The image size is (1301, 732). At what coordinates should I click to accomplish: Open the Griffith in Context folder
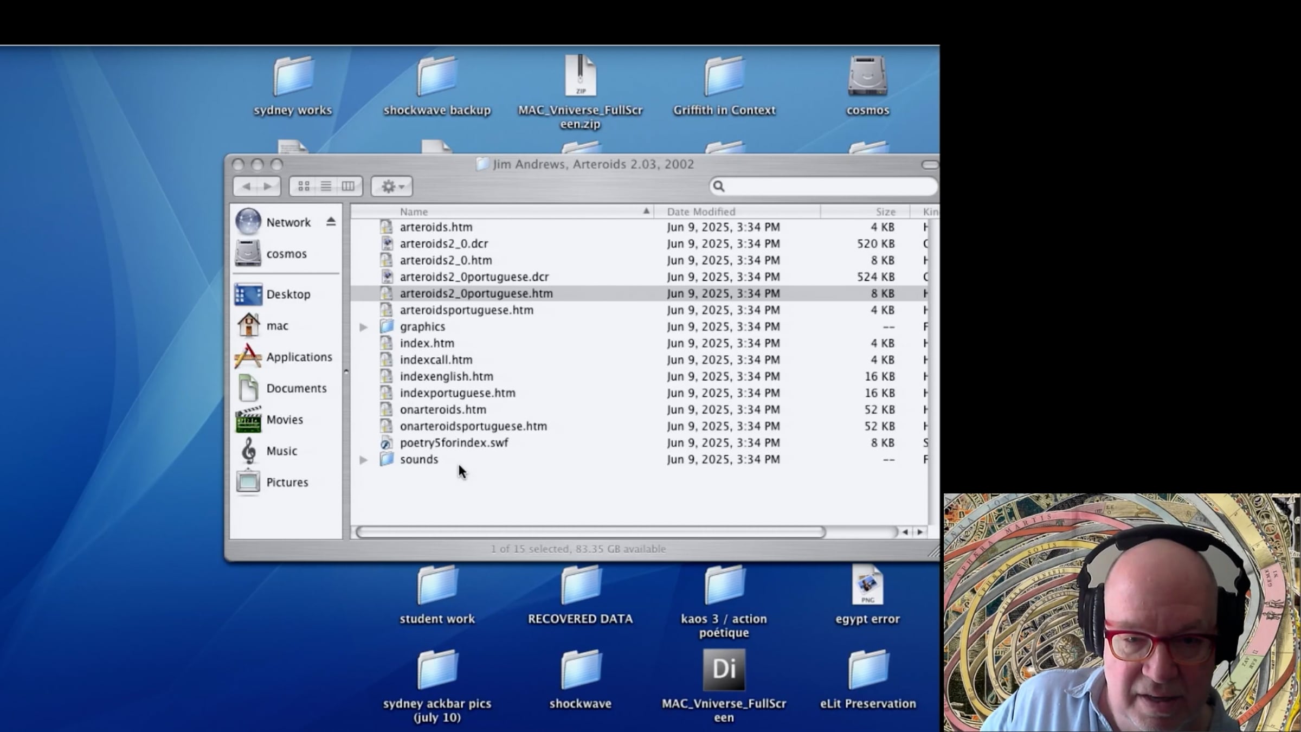[x=724, y=77]
